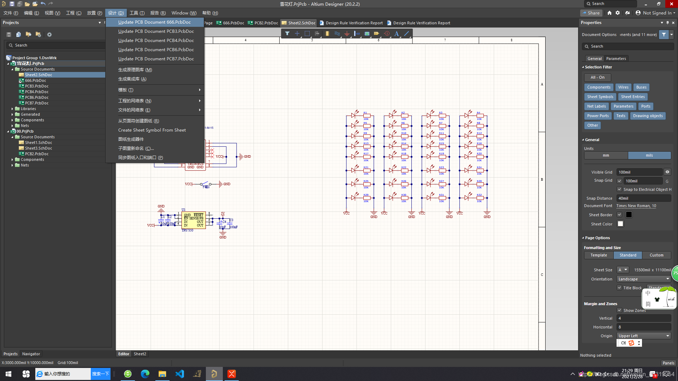Click the Snap Distance input field

(x=644, y=198)
